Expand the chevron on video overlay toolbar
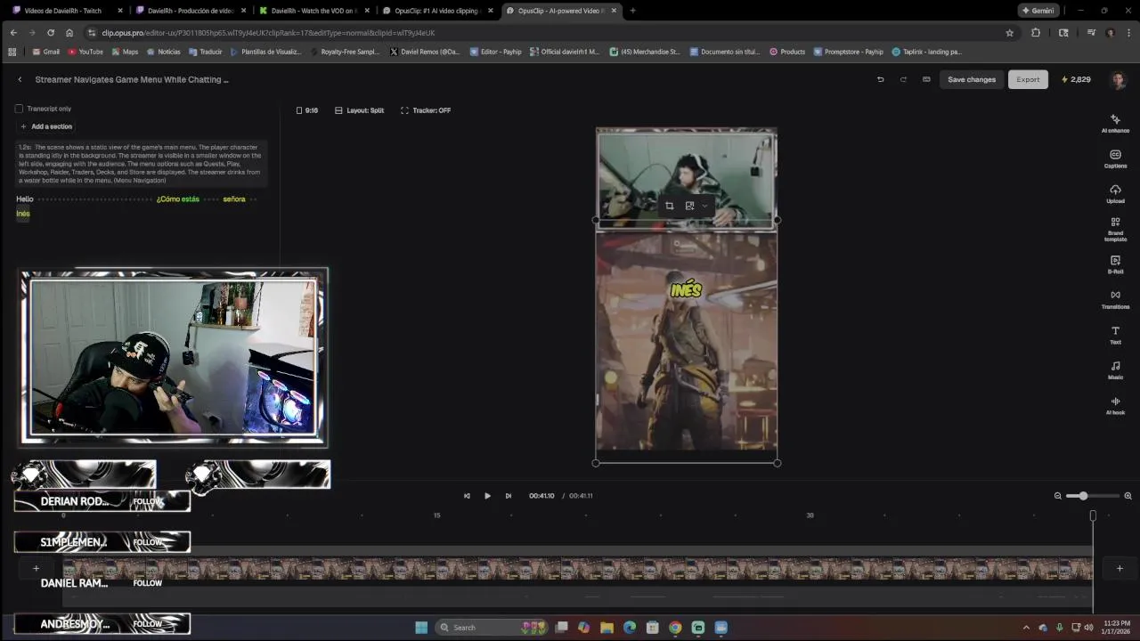The width and height of the screenshot is (1140, 641). (x=704, y=206)
